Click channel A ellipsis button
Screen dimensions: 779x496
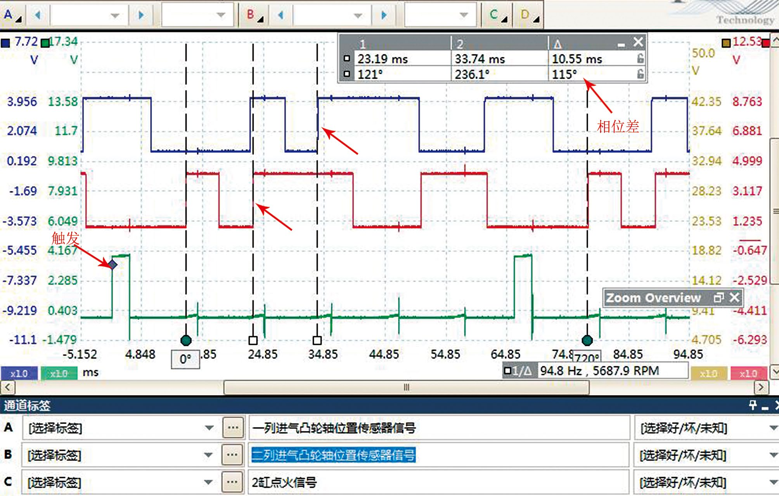coord(233,428)
